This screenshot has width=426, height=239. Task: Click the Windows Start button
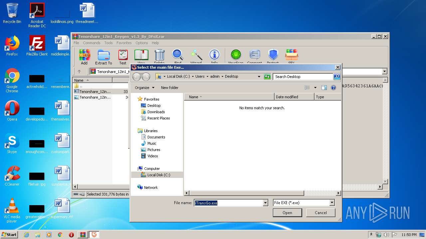click(x=9, y=234)
